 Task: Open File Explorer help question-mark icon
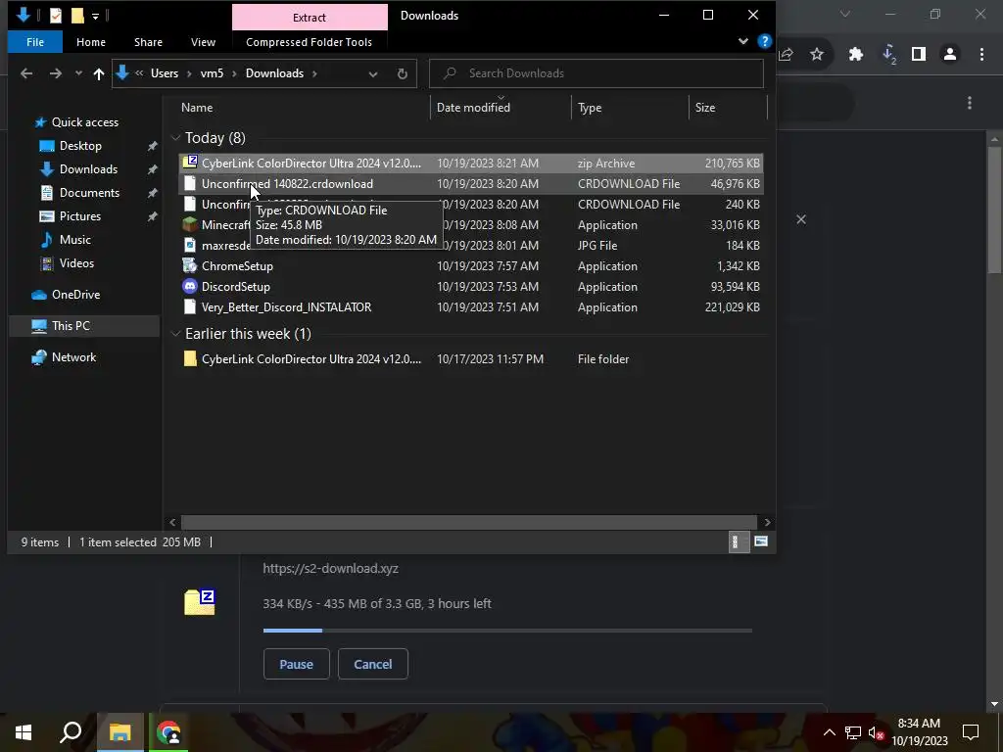pyautogui.click(x=764, y=41)
